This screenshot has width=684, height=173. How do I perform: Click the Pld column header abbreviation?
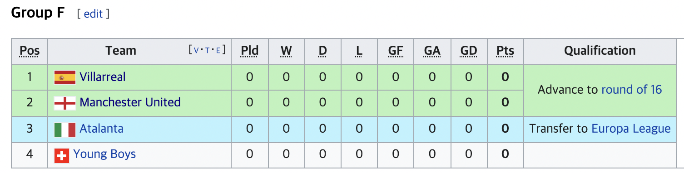tap(249, 51)
